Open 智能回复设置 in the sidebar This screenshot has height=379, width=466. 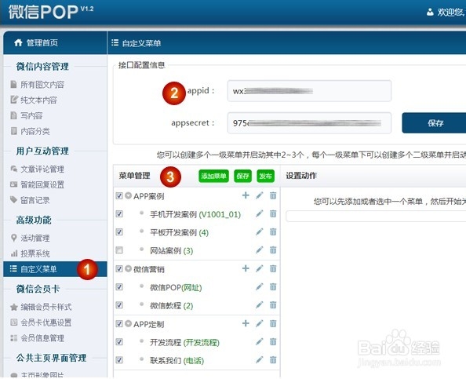coord(42,184)
